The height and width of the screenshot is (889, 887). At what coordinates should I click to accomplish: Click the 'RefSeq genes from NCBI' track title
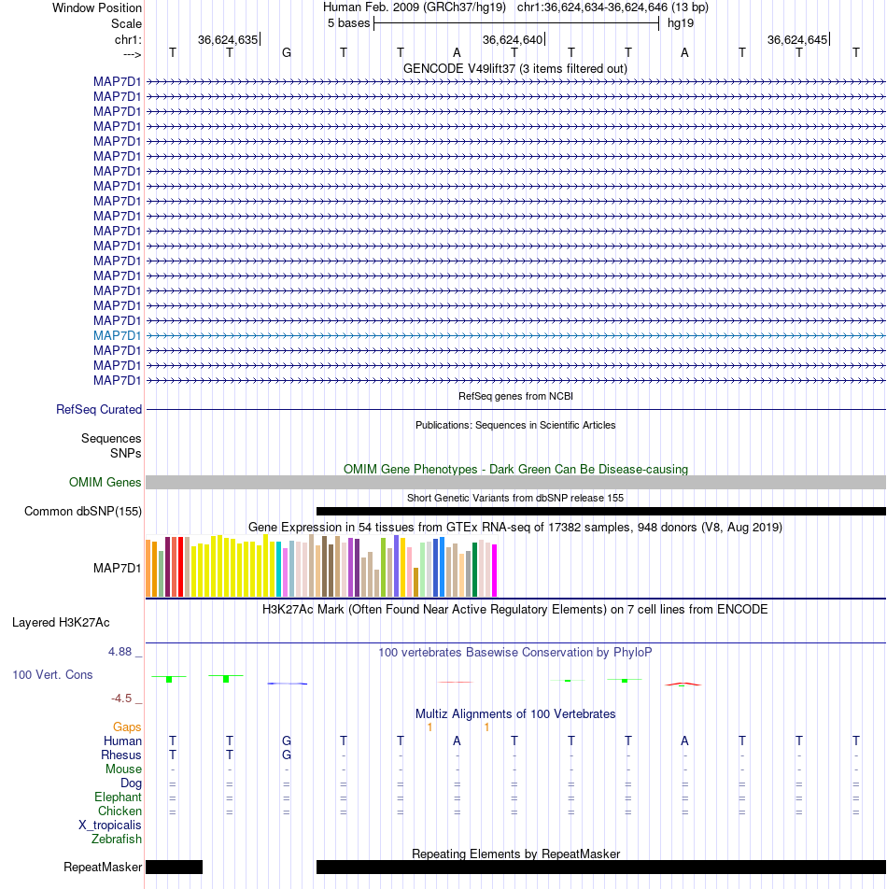pos(515,396)
